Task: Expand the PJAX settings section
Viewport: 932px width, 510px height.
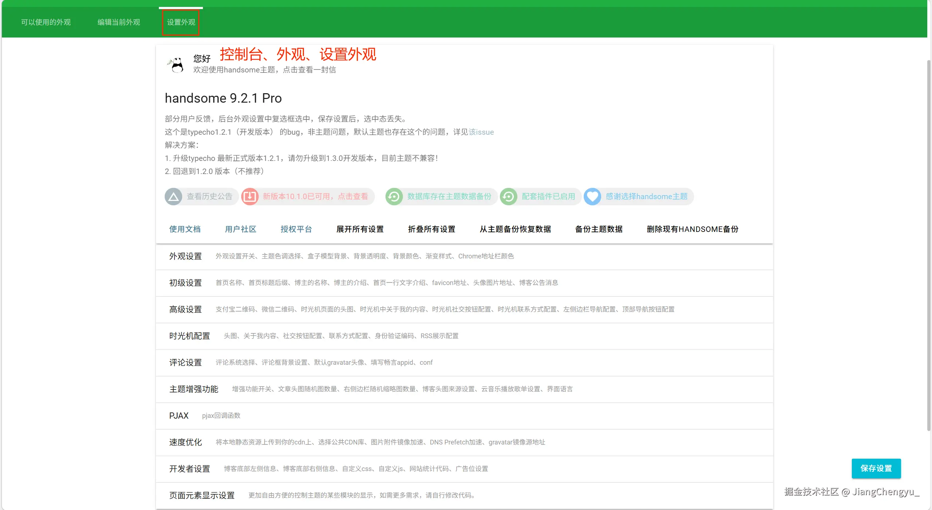Action: click(179, 416)
